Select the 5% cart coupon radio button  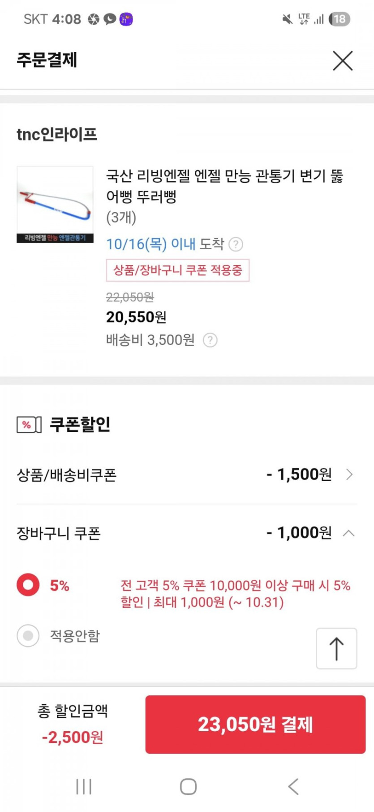pos(28,585)
